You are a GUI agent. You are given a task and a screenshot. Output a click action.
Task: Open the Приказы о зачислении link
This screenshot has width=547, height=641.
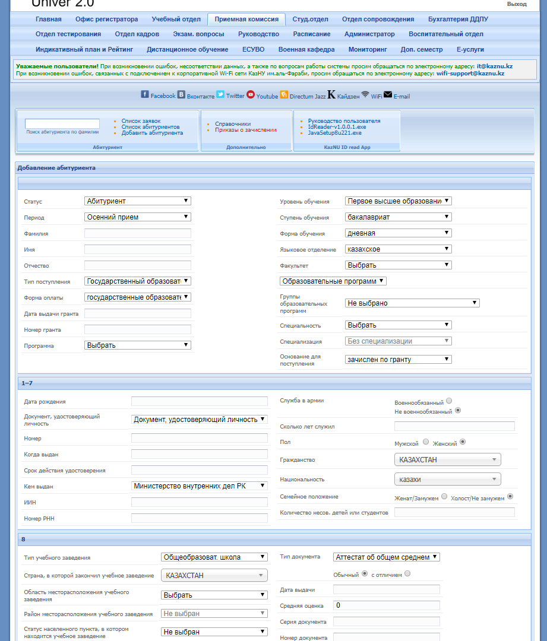246,129
